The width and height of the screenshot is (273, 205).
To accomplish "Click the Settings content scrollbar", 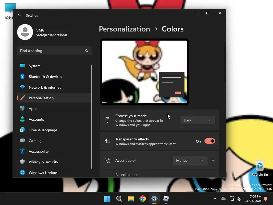I will point(225,61).
